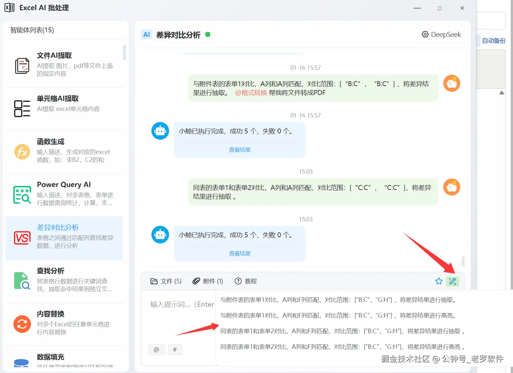The image size is (513, 373).
Task: Choose the 同表 表单1和表单2 高亮 prompt
Action: [x=343, y=347]
